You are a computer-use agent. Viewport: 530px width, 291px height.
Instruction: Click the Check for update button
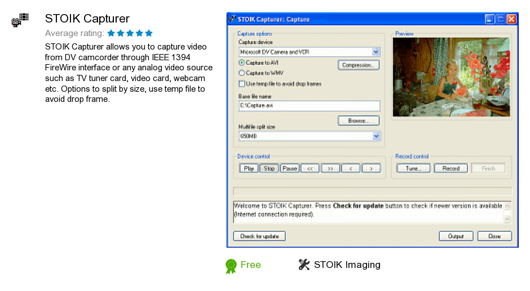[259, 236]
